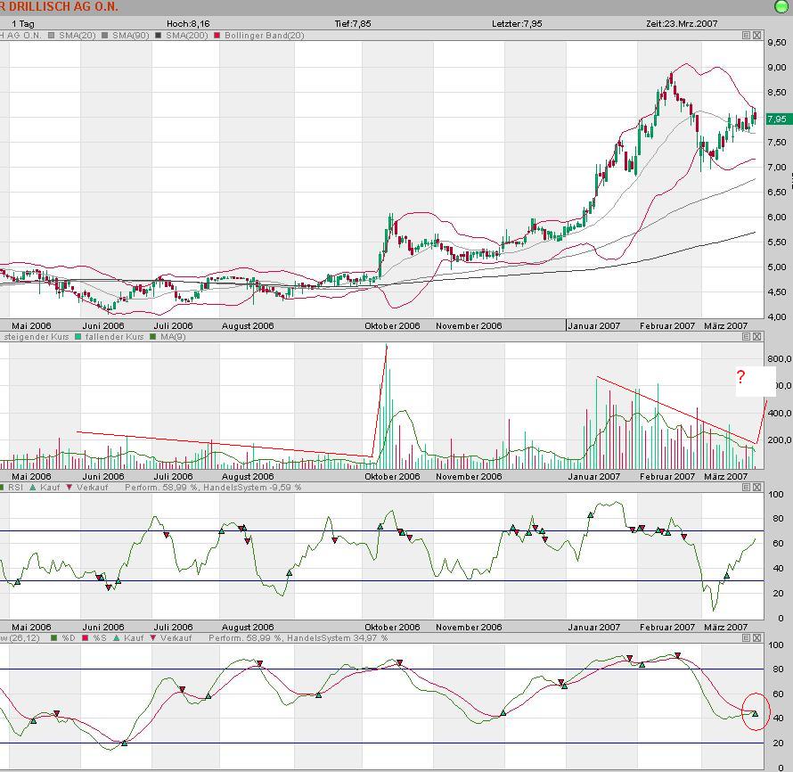
Task: Open settings icon of the RSI panel
Action: 746,487
